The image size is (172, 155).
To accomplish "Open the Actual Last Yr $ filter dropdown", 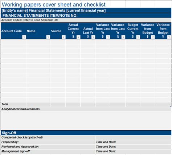I will coord(93,37).
